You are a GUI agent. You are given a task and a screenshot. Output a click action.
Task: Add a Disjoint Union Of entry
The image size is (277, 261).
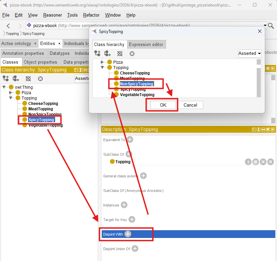point(135,248)
